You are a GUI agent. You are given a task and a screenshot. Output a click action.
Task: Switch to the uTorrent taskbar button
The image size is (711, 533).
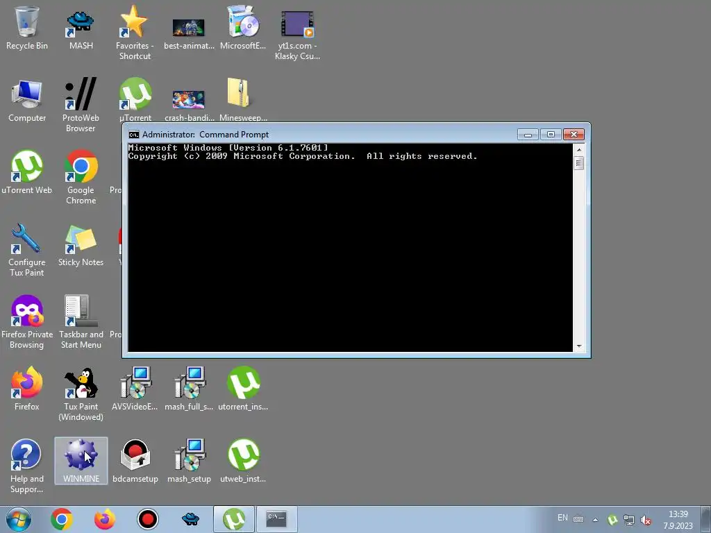(x=233, y=519)
